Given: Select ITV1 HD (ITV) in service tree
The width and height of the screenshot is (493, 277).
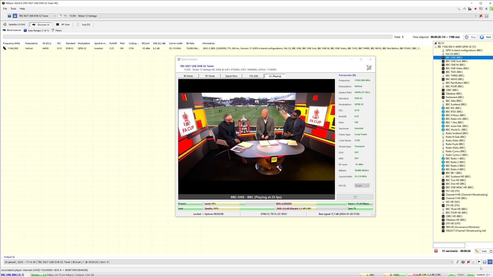Looking at the screenshot, I should point(452,191).
